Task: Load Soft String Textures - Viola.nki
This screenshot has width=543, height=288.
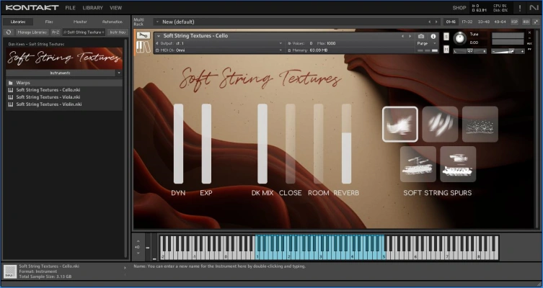Action: point(49,97)
